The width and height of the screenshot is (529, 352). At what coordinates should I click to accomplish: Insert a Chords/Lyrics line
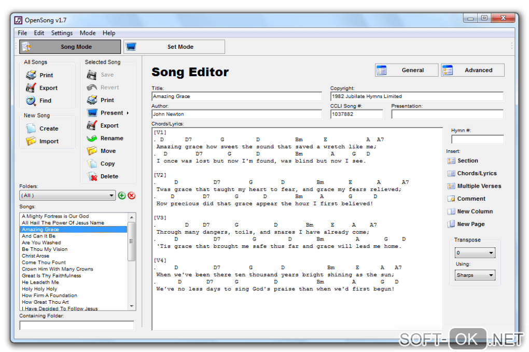(472, 173)
